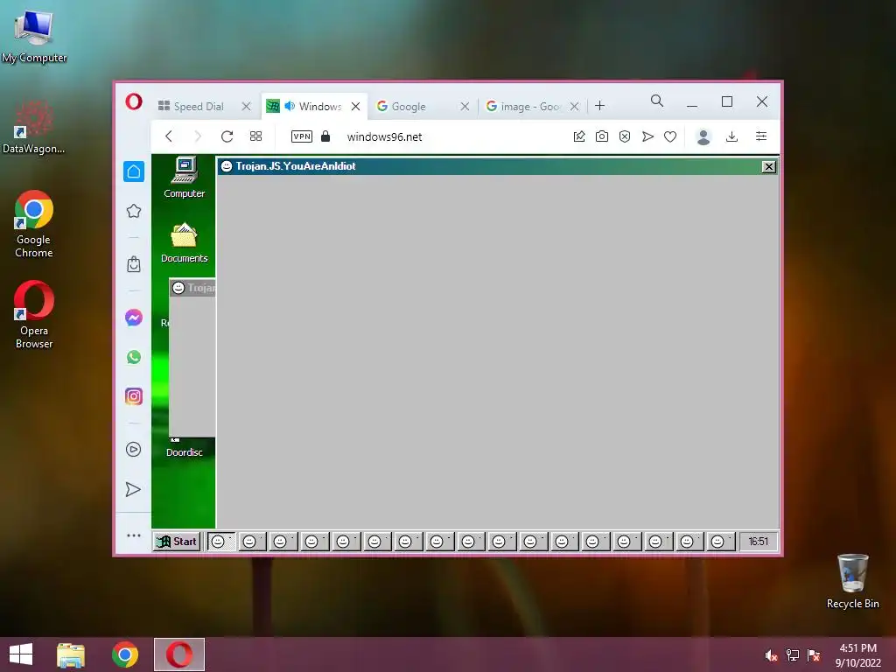
Task: Close the image - Google tab
Action: (574, 106)
